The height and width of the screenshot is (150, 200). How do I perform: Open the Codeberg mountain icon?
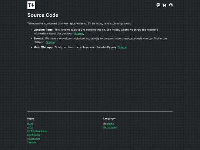tap(171, 5)
